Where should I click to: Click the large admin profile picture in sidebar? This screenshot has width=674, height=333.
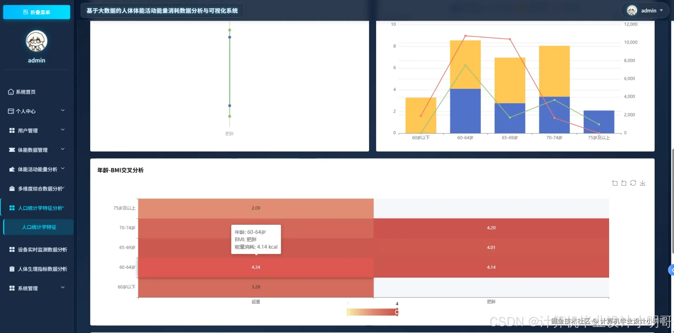click(37, 41)
